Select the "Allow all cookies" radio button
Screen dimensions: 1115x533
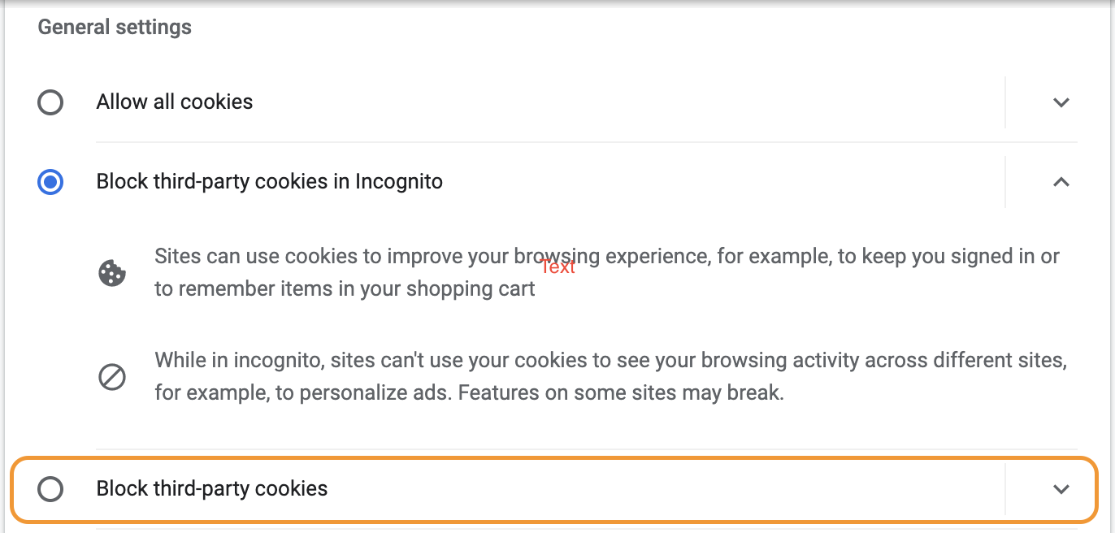click(50, 102)
